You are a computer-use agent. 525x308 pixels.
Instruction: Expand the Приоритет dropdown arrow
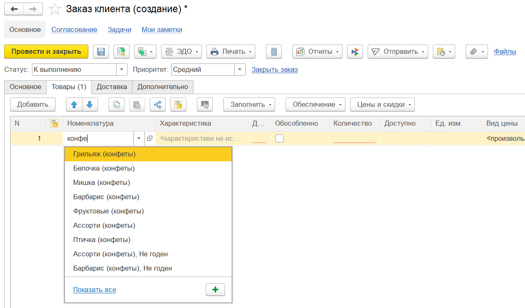click(x=240, y=70)
